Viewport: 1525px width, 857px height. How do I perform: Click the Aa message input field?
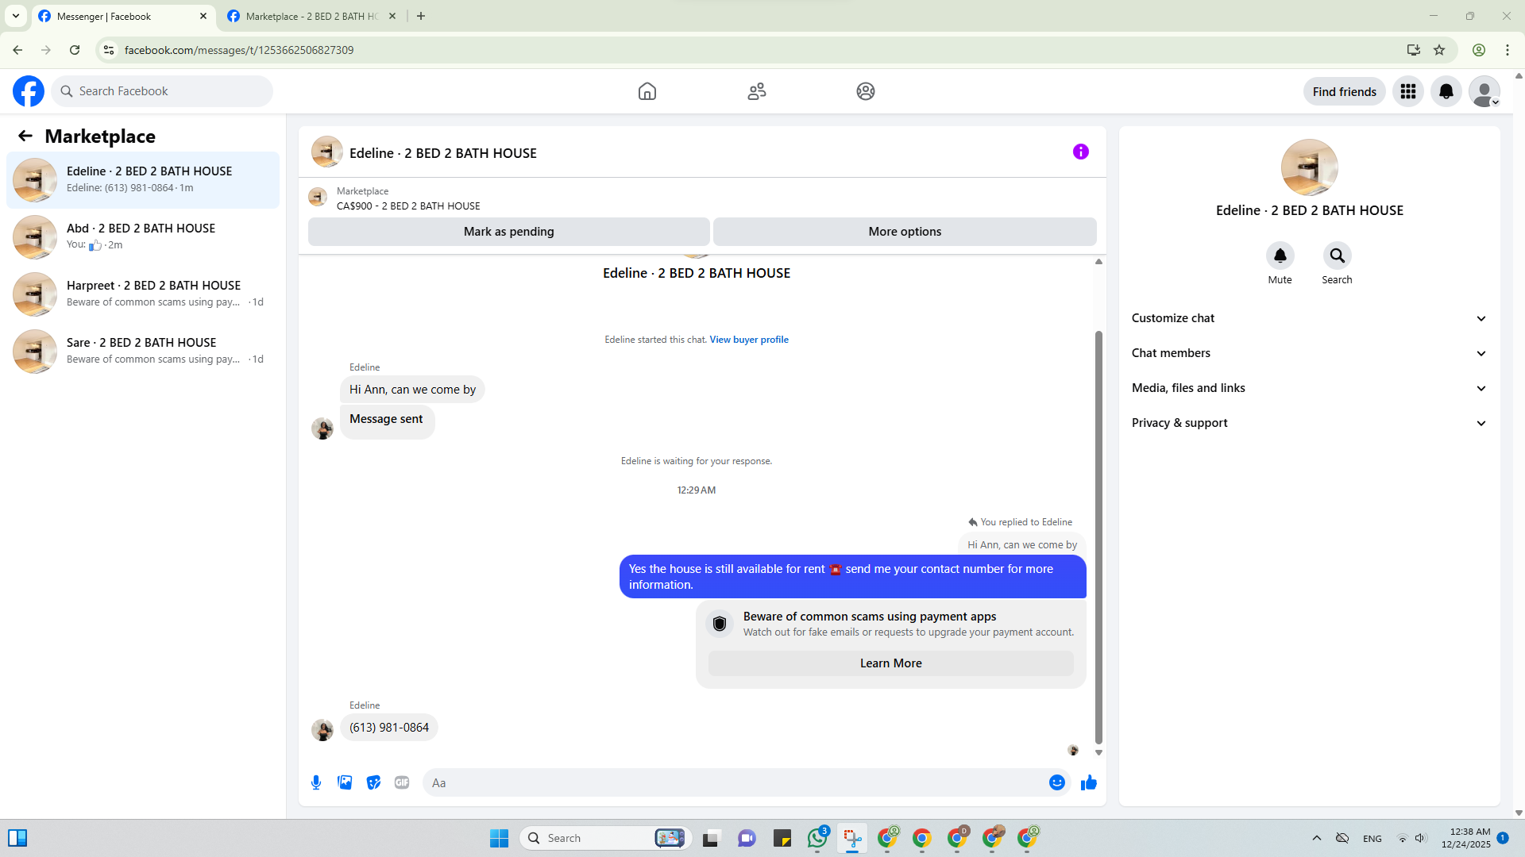[735, 782]
